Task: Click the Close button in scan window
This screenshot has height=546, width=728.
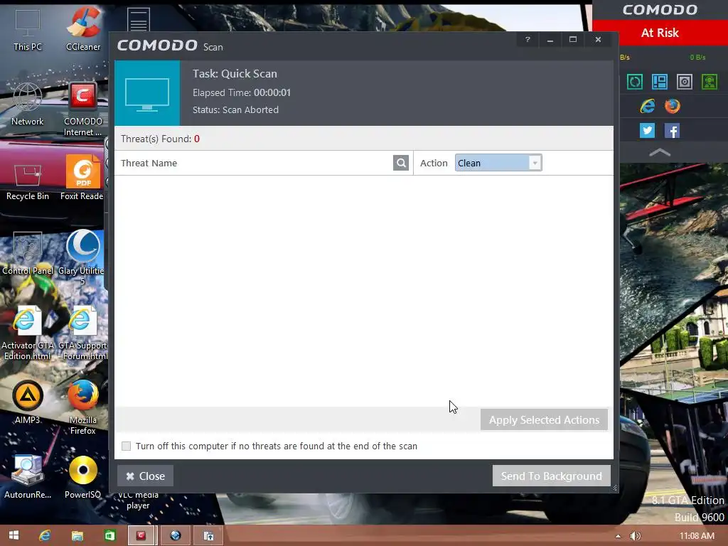Action: [145, 476]
